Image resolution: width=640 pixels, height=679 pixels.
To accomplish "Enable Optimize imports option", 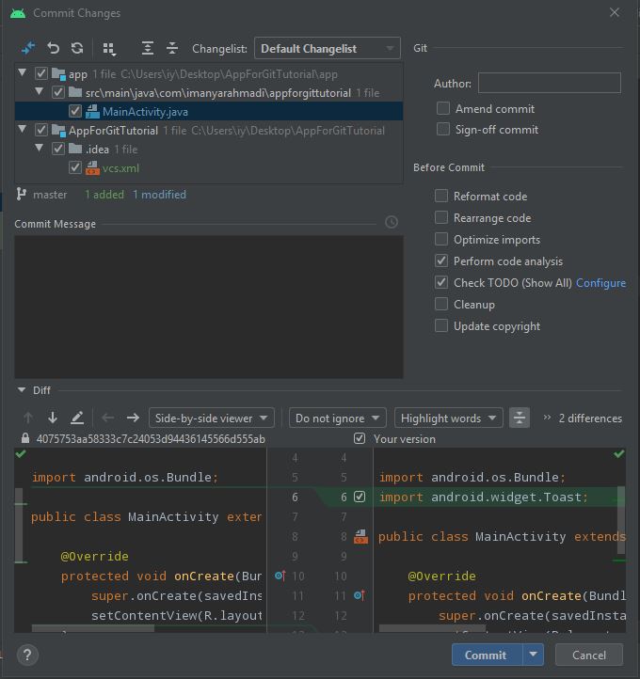I will 441,239.
